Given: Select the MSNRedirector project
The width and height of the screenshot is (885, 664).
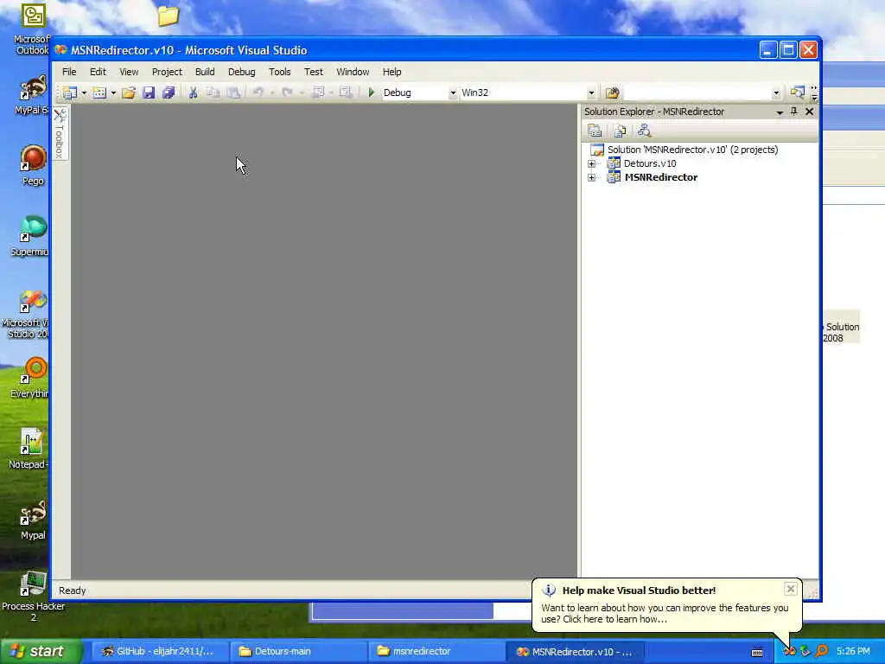Looking at the screenshot, I should click(x=661, y=177).
